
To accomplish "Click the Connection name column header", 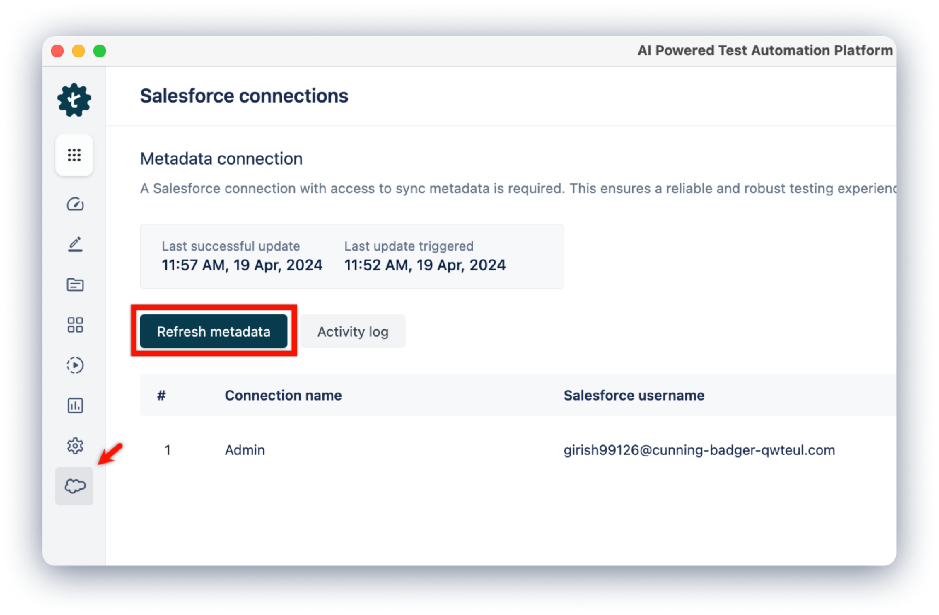I will click(x=283, y=395).
